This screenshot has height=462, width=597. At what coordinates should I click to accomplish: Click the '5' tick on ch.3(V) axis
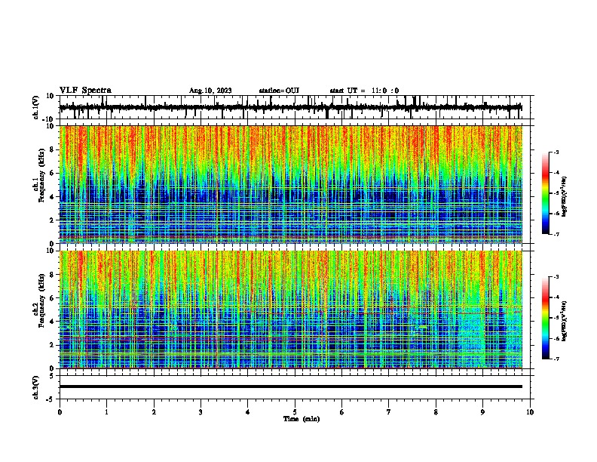pos(52,376)
